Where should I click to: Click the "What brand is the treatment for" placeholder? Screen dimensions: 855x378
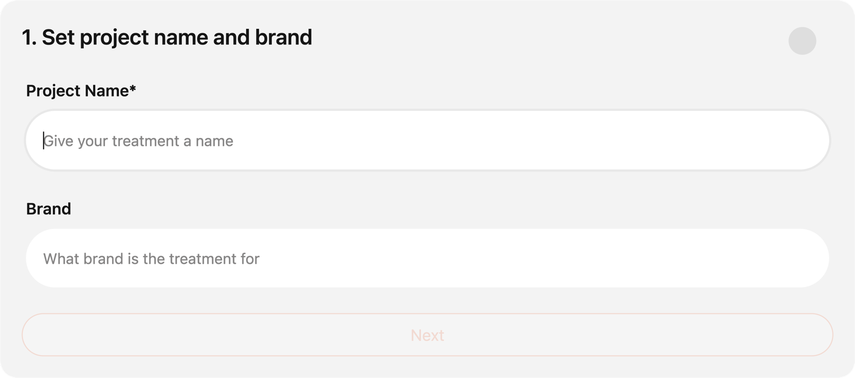coord(151,259)
